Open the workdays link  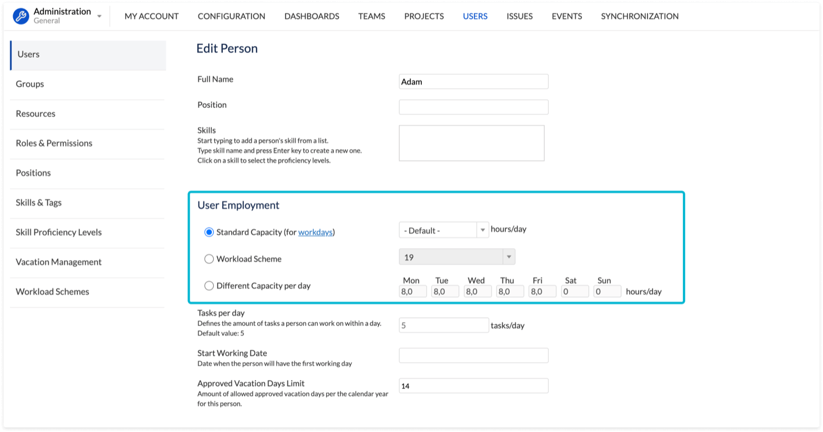tap(315, 233)
